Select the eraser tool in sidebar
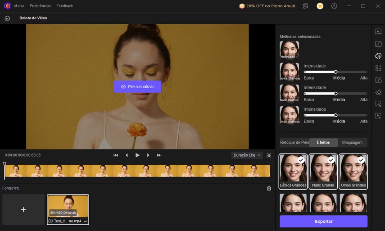The height and width of the screenshot is (231, 385). [378, 92]
